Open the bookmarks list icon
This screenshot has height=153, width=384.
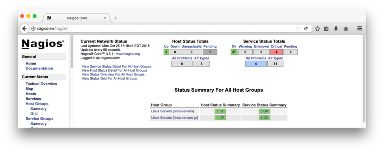coord(326,29)
